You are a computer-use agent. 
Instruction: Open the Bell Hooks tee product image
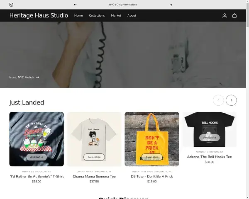(x=210, y=128)
